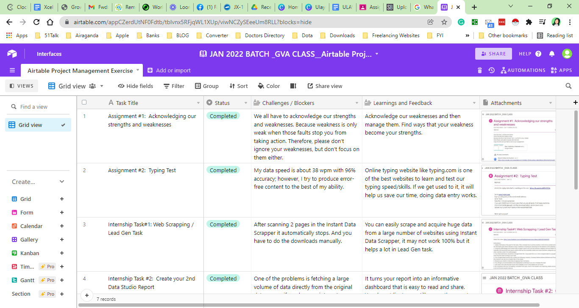Click the plus beside Gallery
Screen dimensions: 579x308
[x=62, y=239]
